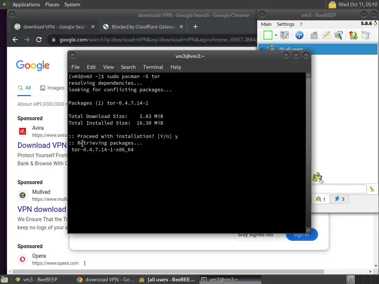379x284 pixels.
Task: Open the terminal View menu
Action: click(108, 67)
